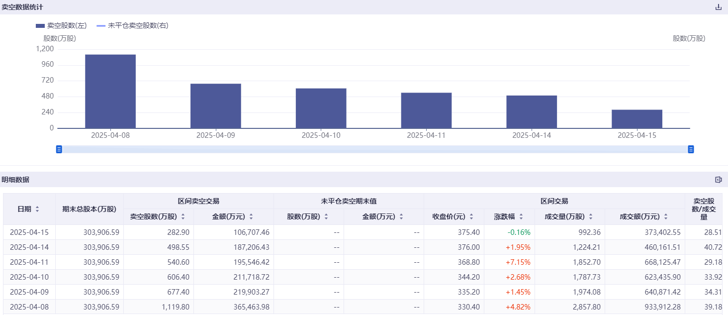
Task: Toggle 未平仓卖空股数(右) legend series
Action: coord(132,25)
